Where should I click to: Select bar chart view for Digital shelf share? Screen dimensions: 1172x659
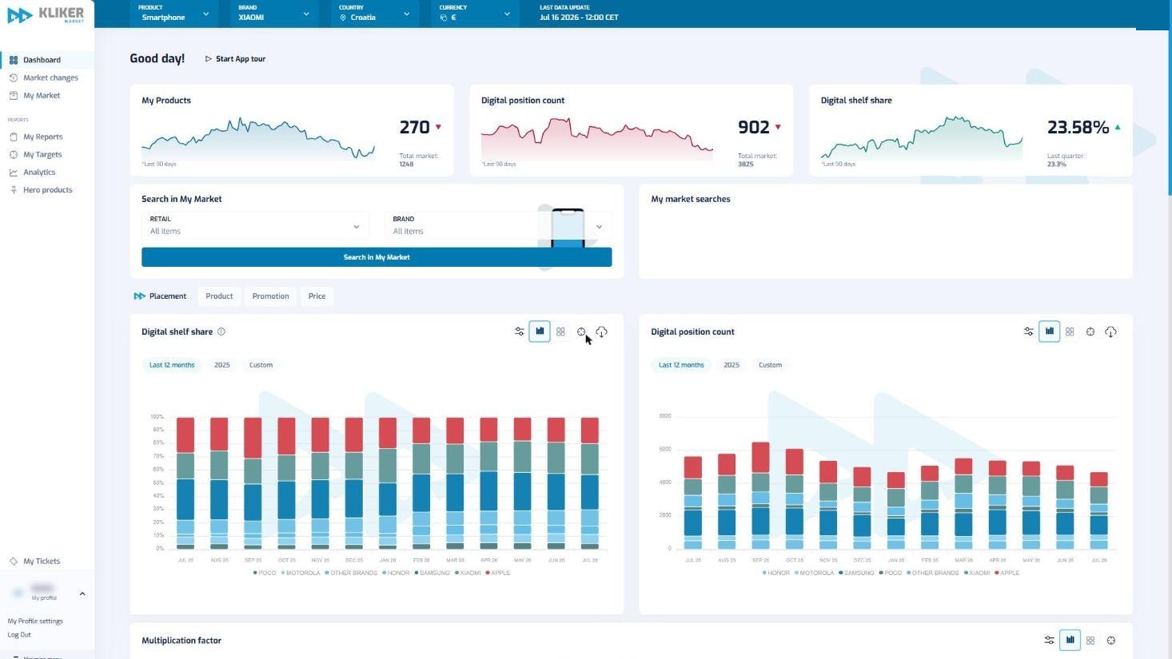(540, 331)
